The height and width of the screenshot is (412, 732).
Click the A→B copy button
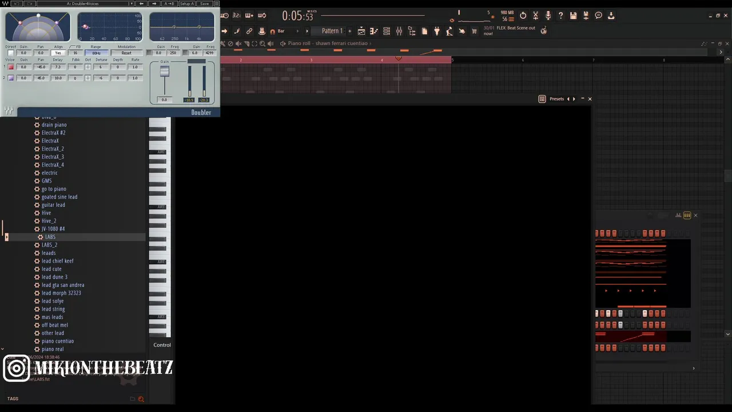click(x=169, y=3)
